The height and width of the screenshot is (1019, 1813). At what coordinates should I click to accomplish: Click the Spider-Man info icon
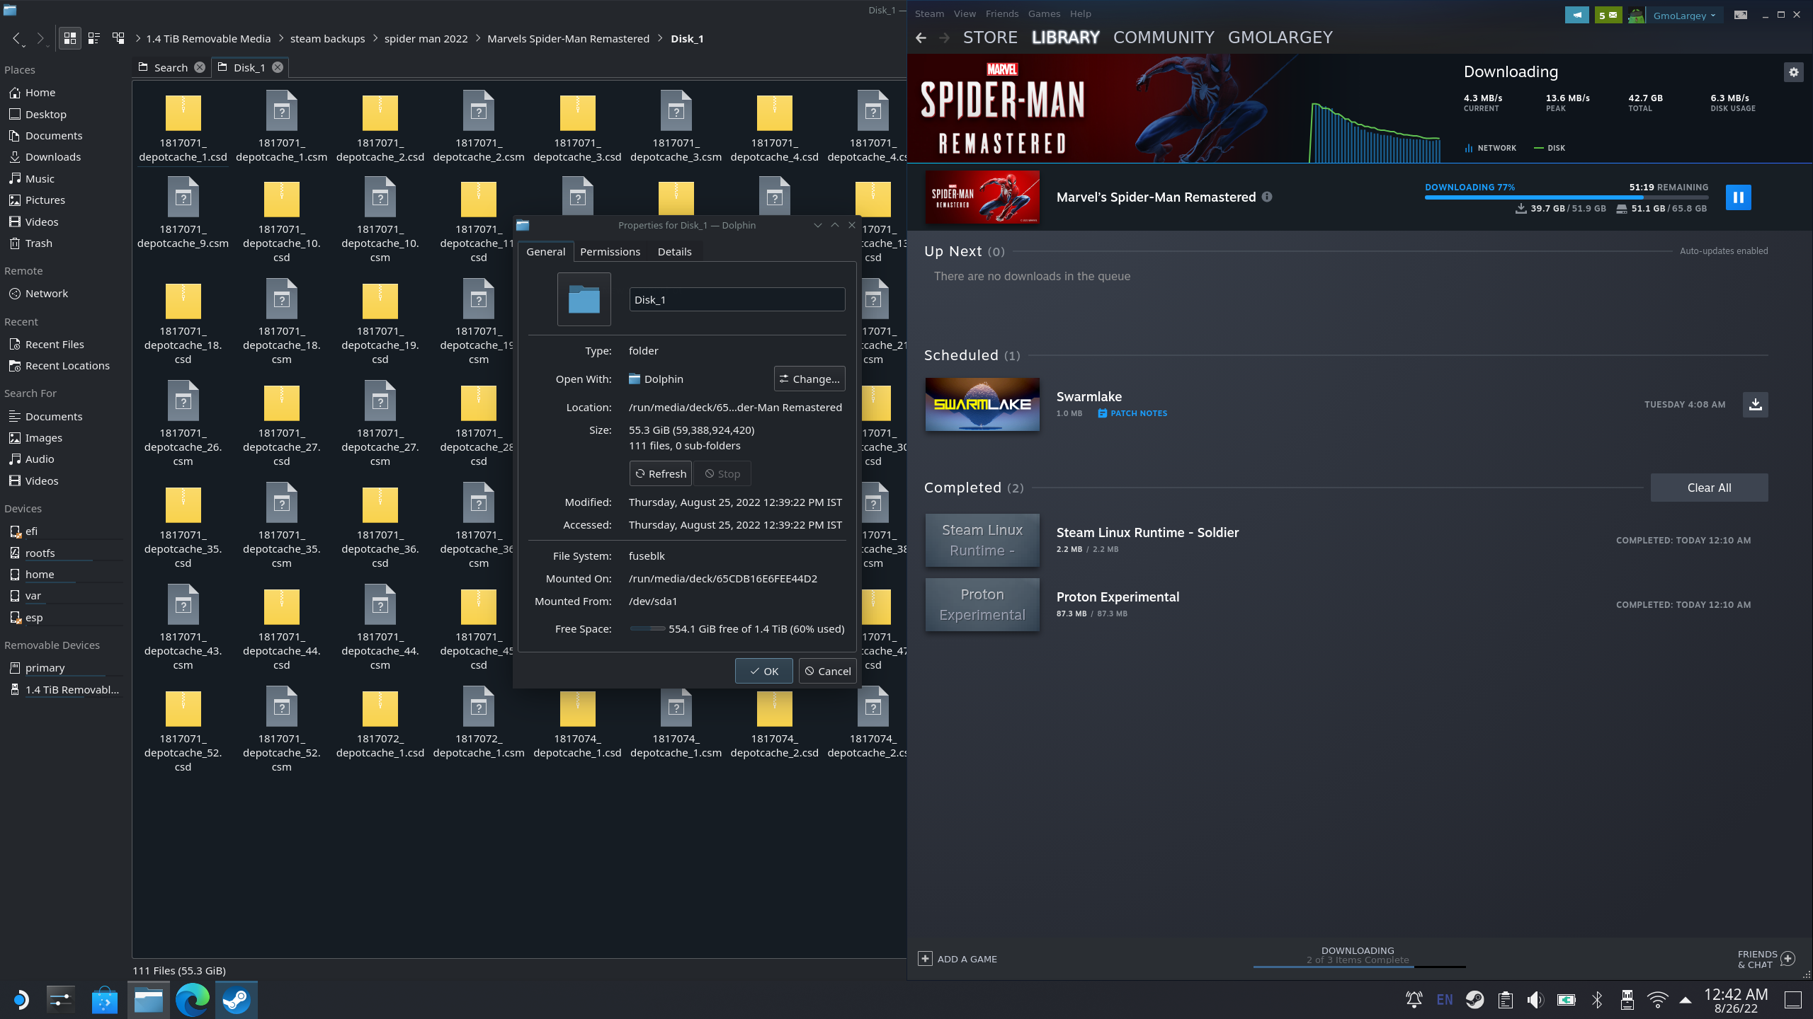[x=1267, y=197]
